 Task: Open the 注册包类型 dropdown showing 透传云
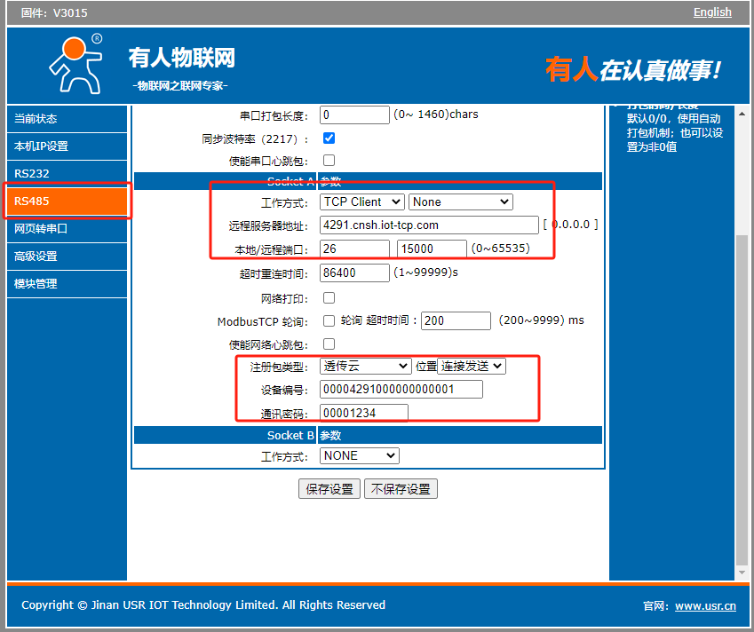(x=366, y=367)
